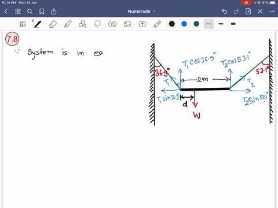The image size is (278, 208).
Task: Tap the red W weight label
Action: [x=197, y=116]
